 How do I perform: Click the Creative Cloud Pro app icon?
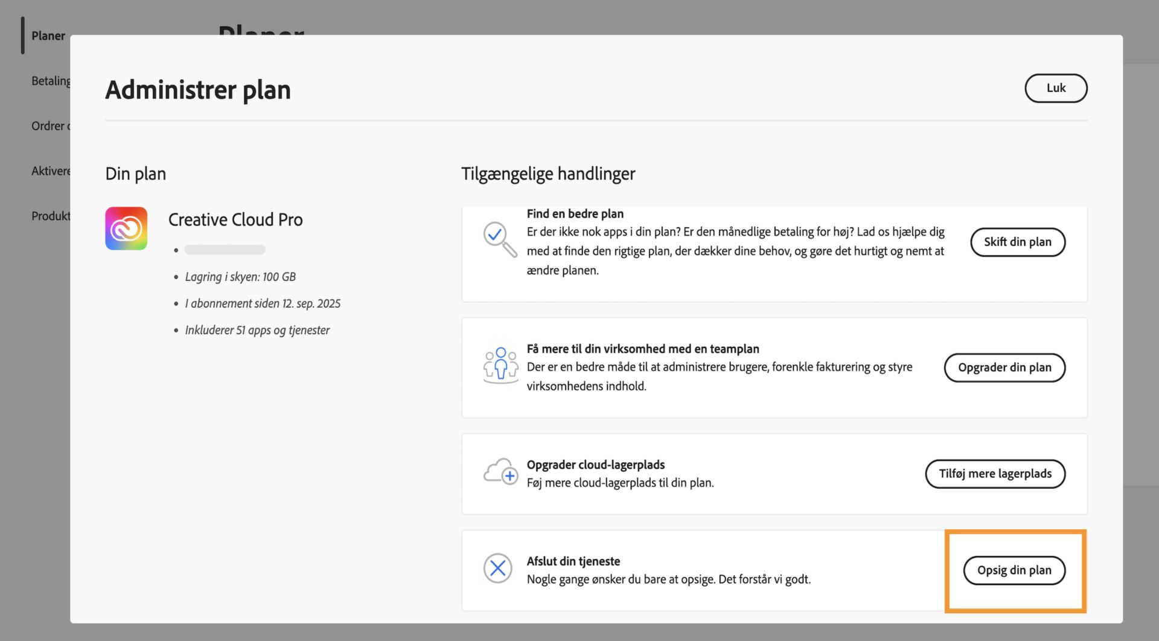(x=126, y=228)
